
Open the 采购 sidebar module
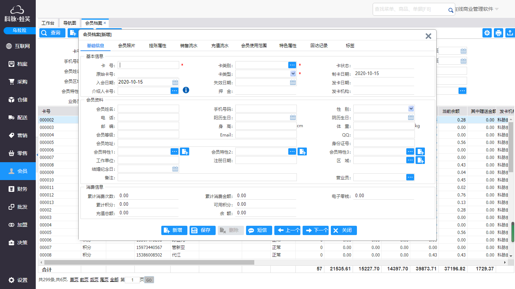[x=18, y=82]
